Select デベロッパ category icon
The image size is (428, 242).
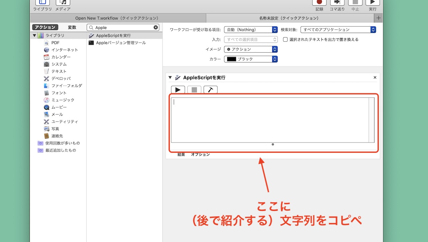click(x=46, y=78)
